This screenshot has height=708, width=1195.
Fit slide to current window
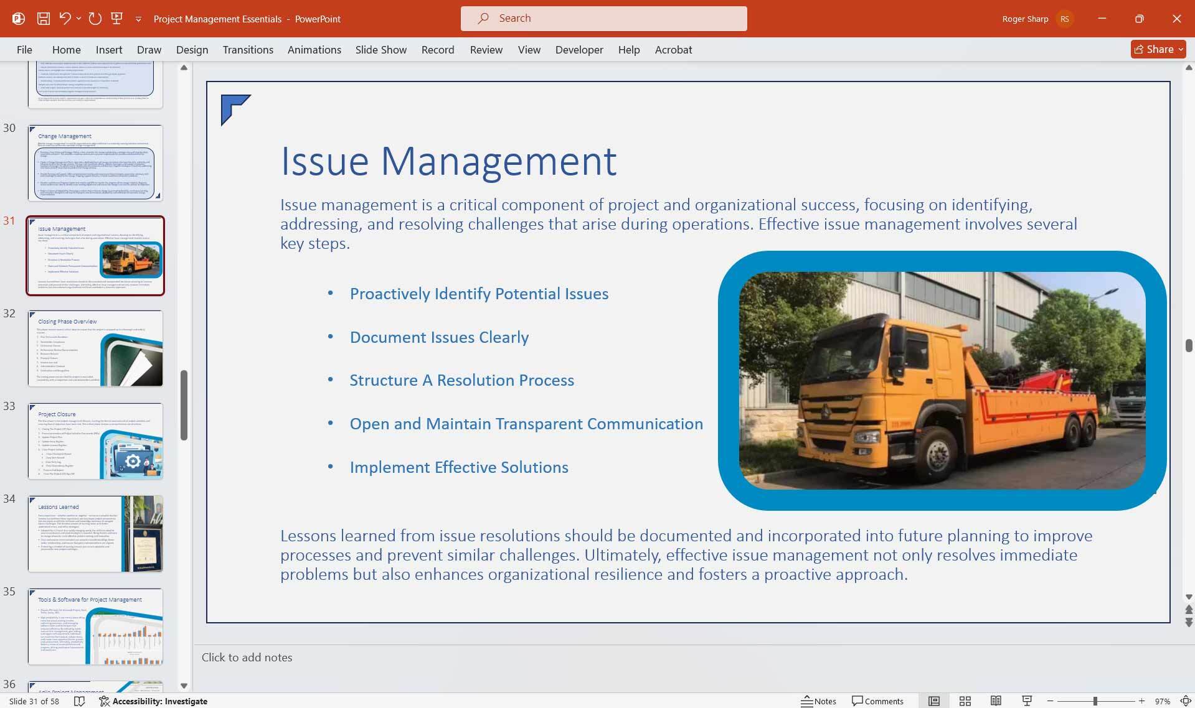coord(1187,701)
